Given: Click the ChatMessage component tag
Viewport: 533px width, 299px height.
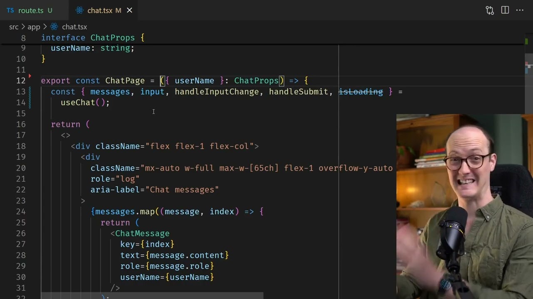Looking at the screenshot, I should (x=142, y=233).
